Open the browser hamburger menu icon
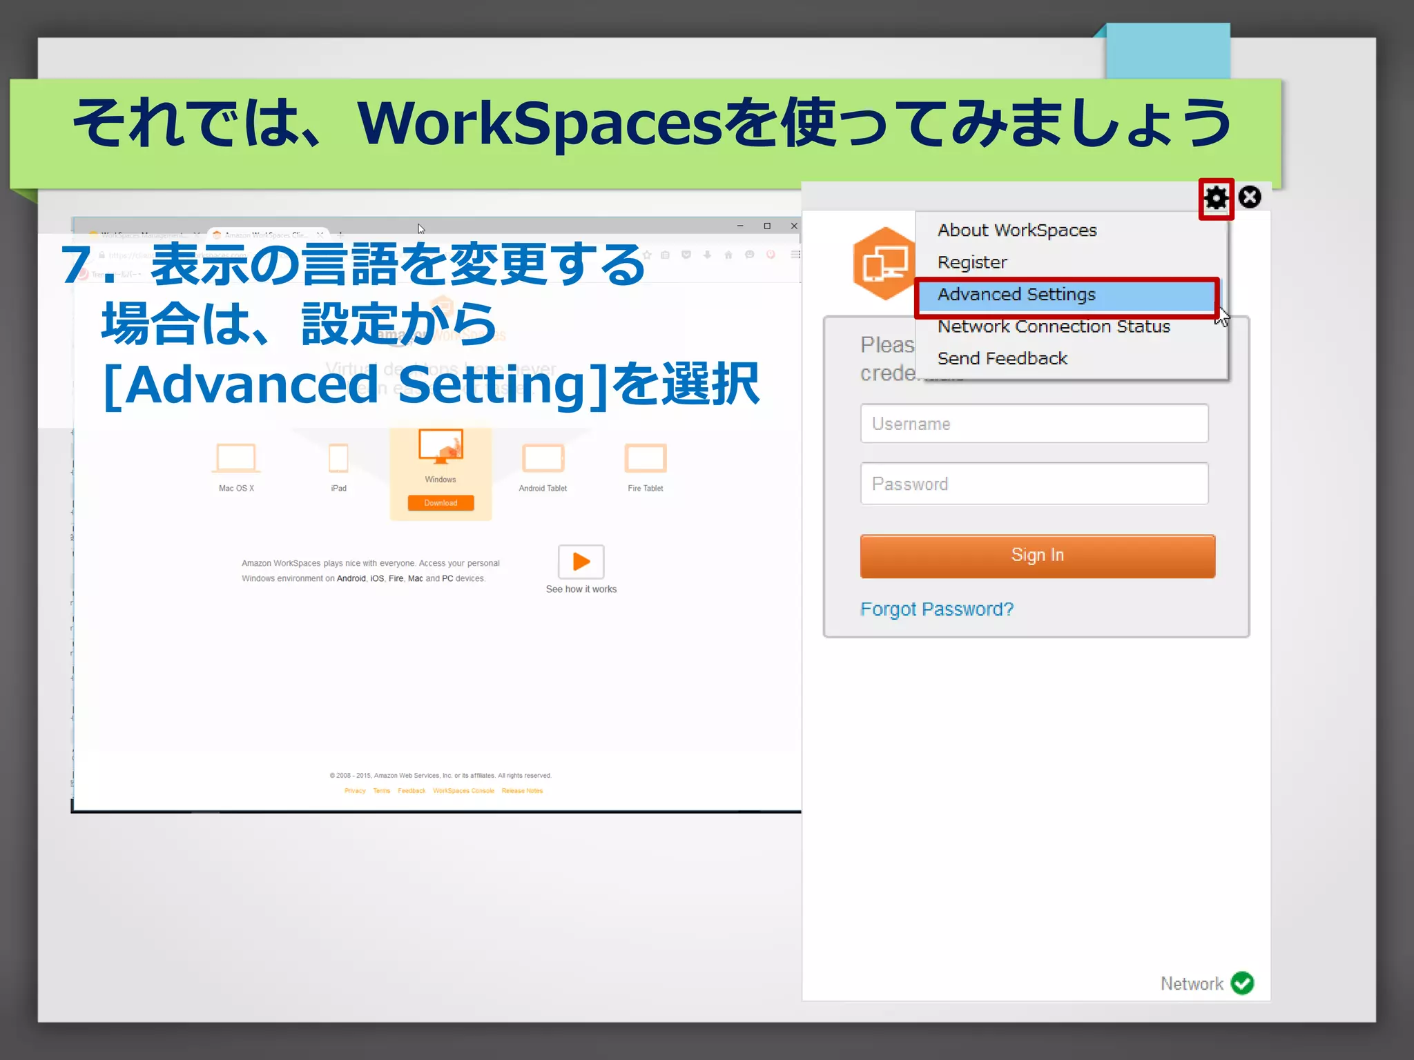Viewport: 1414px width, 1060px height. click(795, 255)
